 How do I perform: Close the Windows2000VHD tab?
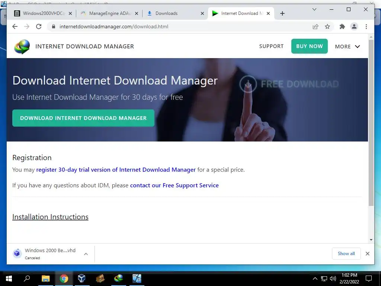click(70, 13)
